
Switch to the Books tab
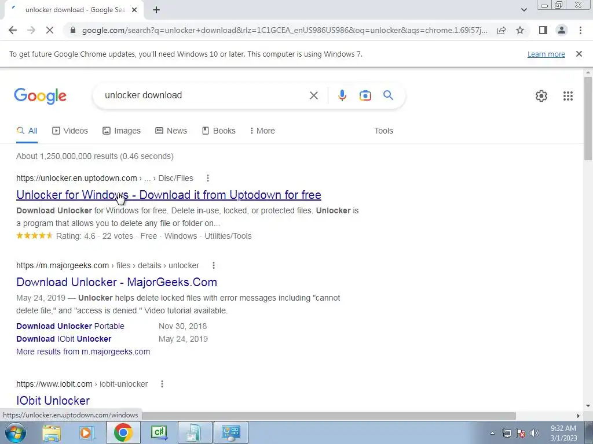tap(218, 131)
